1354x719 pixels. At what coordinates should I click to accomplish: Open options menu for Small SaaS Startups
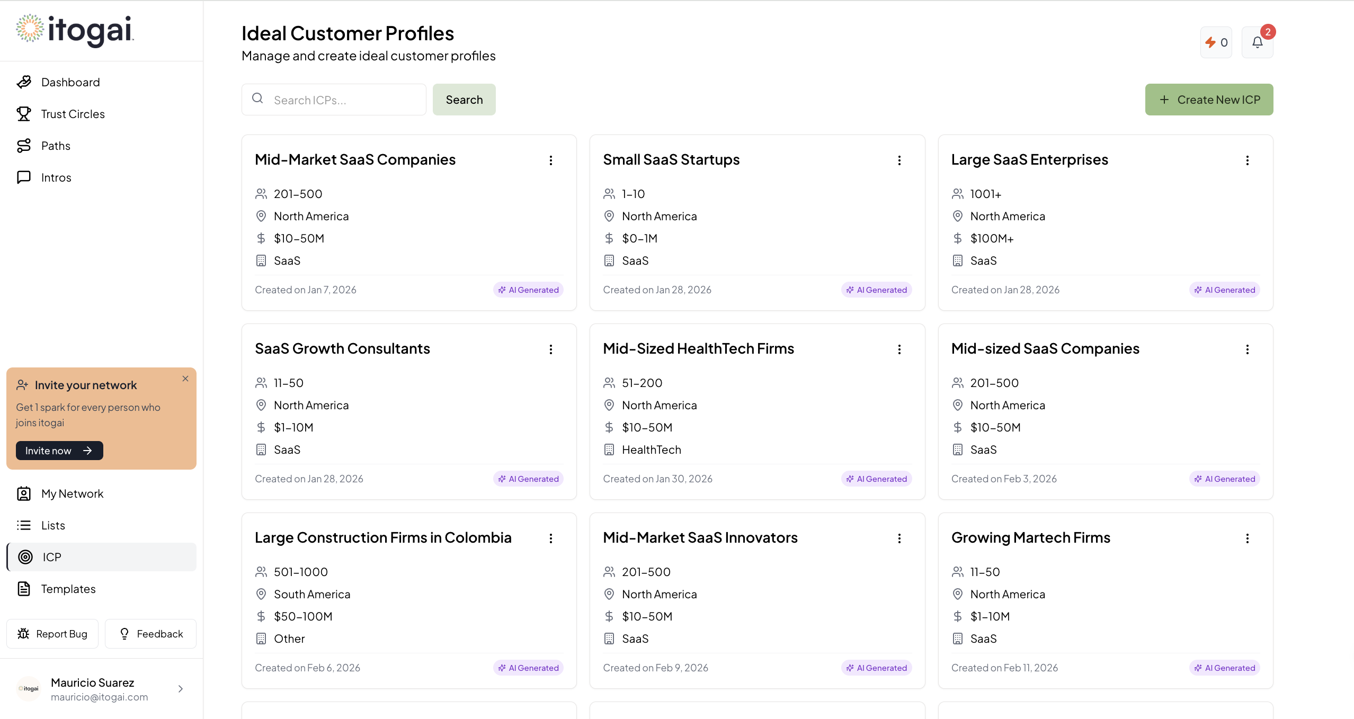899,160
